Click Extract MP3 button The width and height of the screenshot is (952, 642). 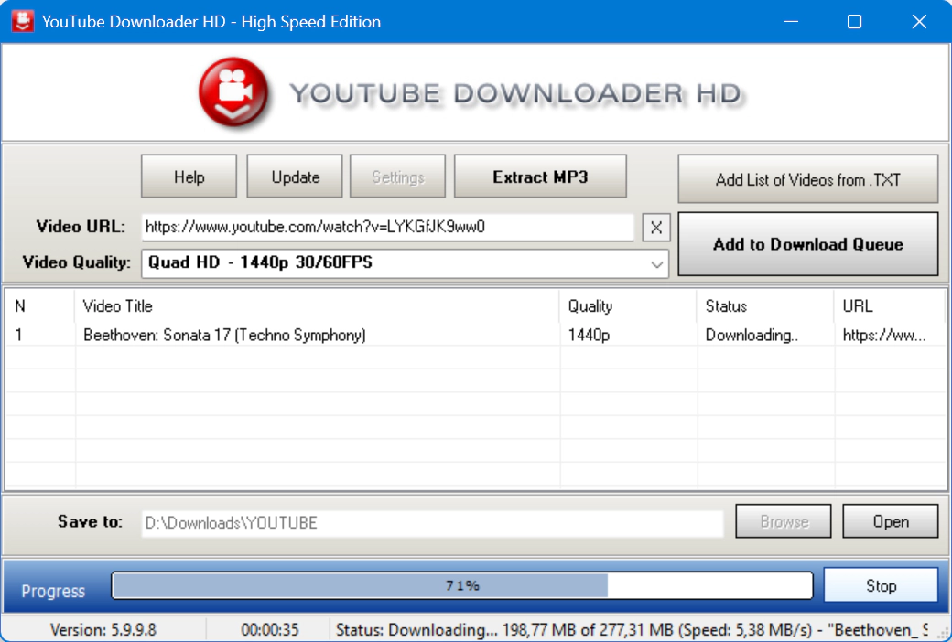540,177
